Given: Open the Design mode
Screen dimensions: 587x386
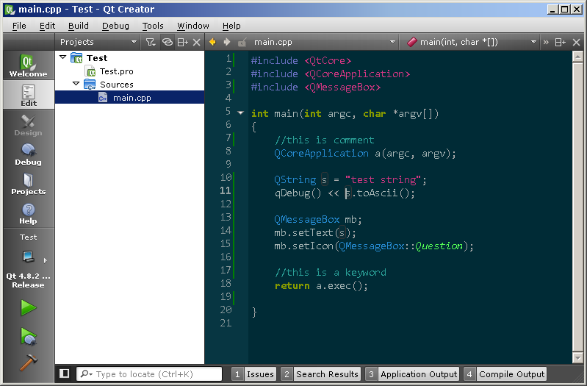Looking at the screenshot, I should coord(29,125).
